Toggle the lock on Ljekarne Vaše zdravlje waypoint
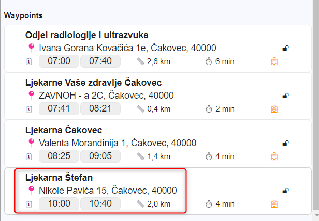Viewport: 319px width, 221px height. tap(285, 96)
